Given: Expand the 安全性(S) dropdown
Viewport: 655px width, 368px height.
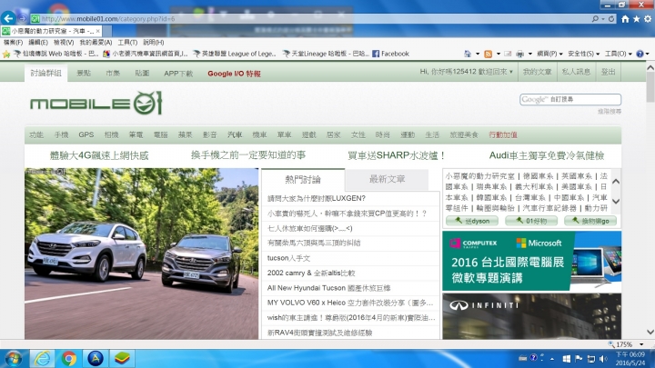Looking at the screenshot, I should [583, 54].
